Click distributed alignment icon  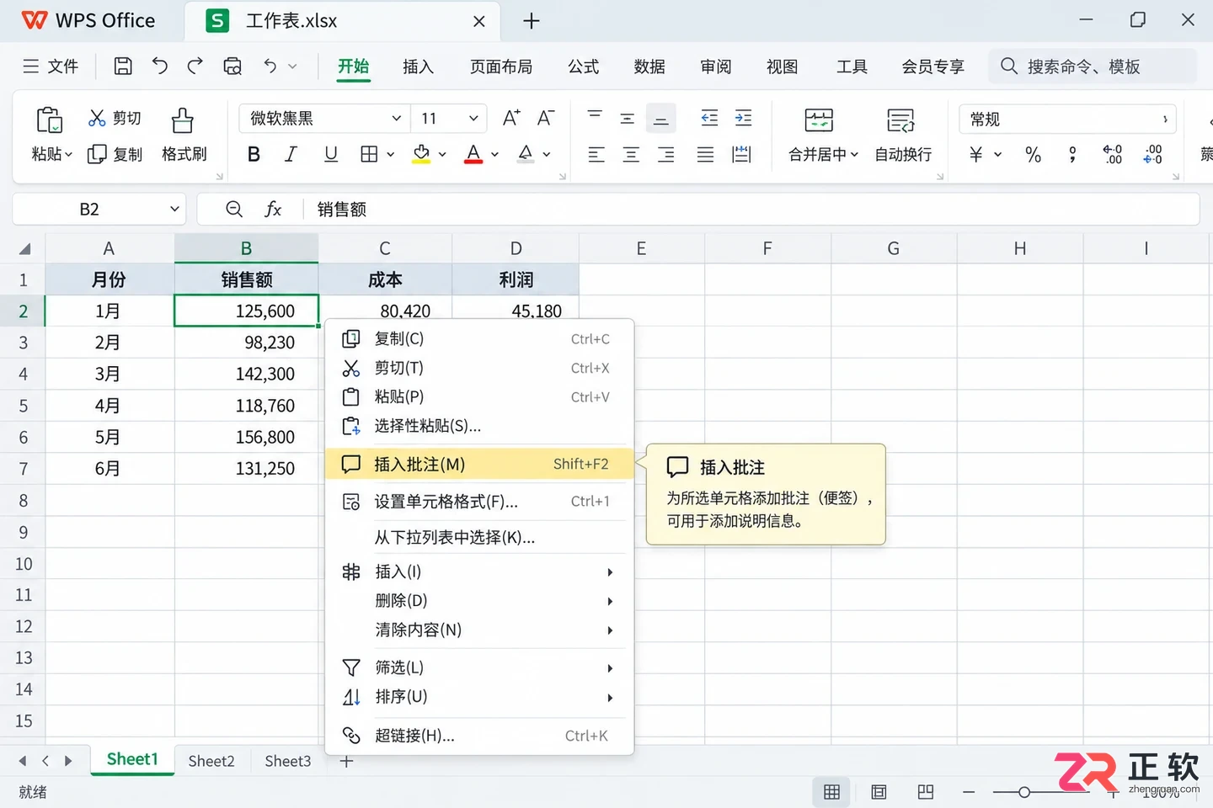coord(741,154)
